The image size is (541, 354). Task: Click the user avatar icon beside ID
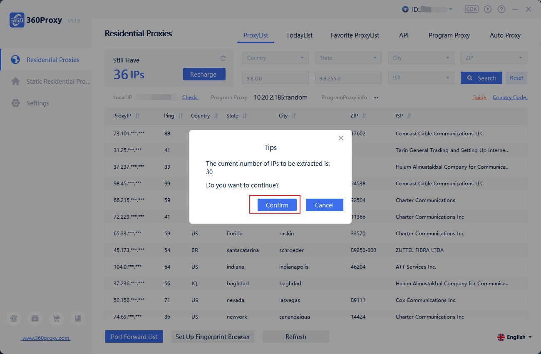click(x=405, y=9)
